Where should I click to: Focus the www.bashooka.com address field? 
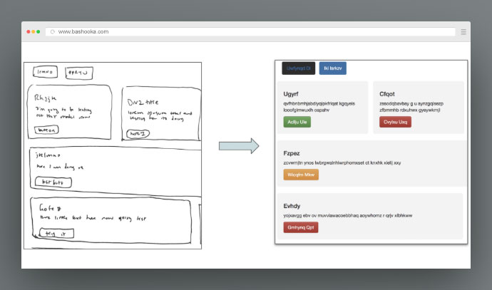[250, 32]
